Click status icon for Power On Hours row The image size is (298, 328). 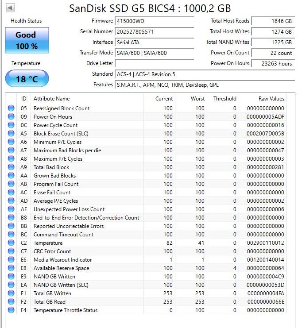click(x=11, y=116)
